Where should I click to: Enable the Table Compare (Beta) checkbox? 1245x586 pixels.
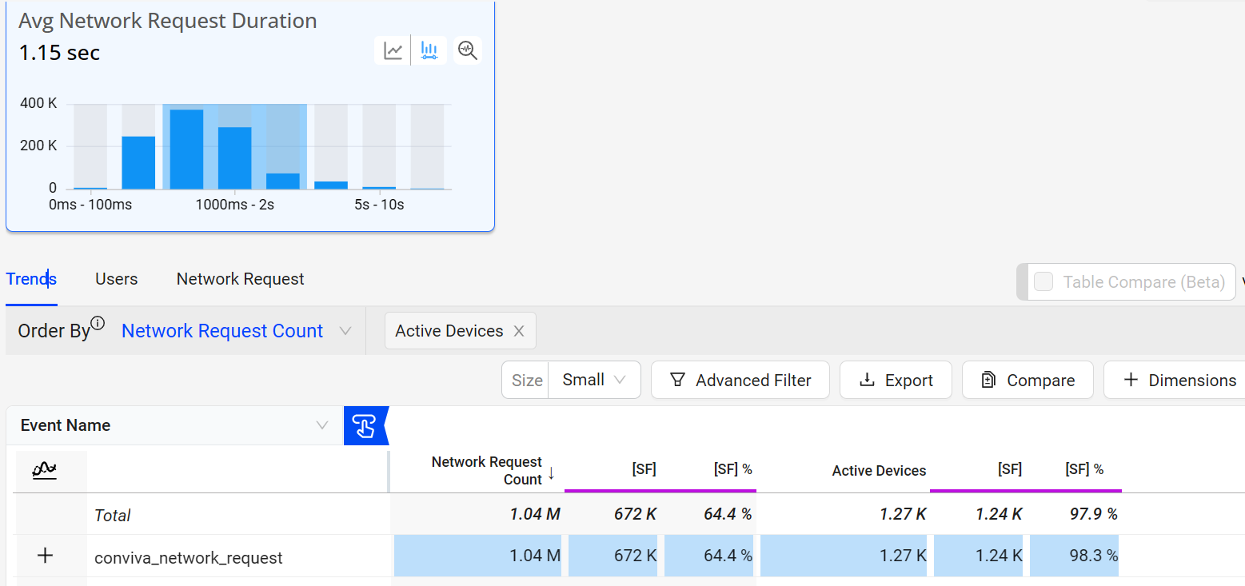point(1043,281)
